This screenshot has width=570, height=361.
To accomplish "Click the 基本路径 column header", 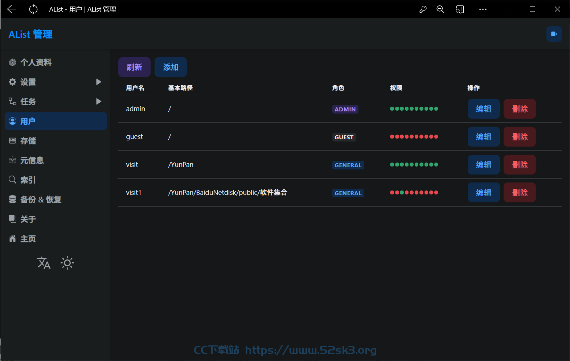I will [x=180, y=88].
